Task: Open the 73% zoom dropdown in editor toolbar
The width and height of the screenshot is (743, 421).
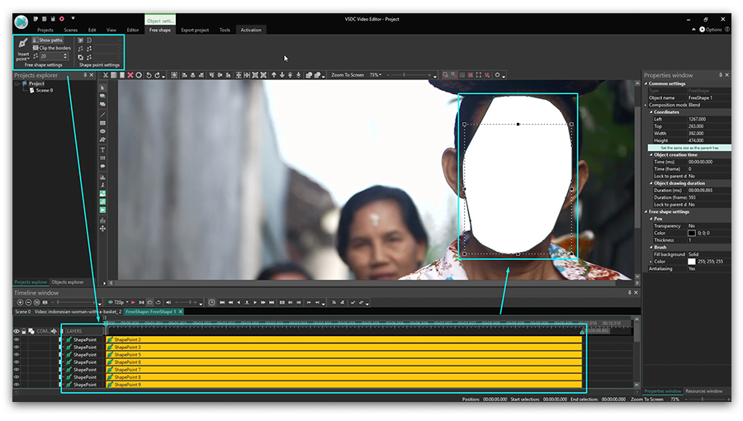Action: [376, 75]
